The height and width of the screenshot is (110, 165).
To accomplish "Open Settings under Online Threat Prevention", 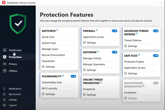I will [x=91, y=95].
